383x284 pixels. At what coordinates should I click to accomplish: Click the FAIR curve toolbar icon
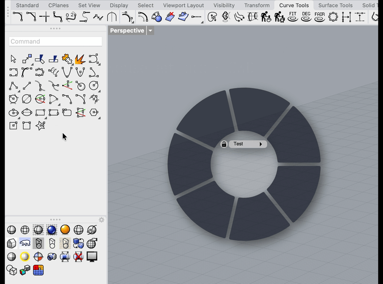pyautogui.click(x=320, y=17)
